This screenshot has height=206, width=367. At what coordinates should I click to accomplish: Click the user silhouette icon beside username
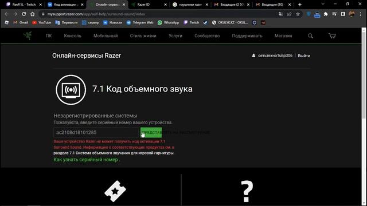click(x=253, y=56)
